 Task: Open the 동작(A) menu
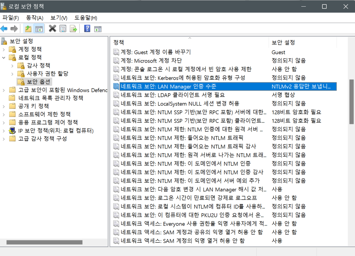pyautogui.click(x=34, y=18)
